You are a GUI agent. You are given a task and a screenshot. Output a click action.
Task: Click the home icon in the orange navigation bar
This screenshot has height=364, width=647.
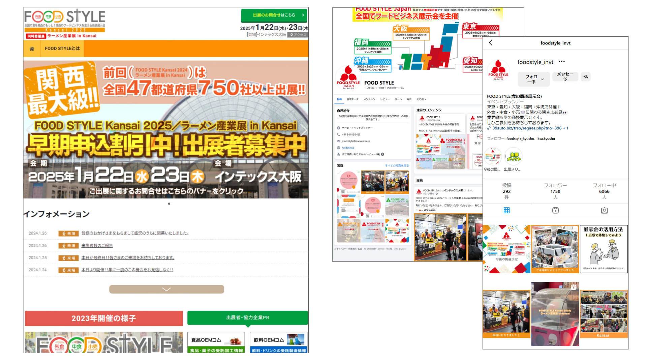click(32, 49)
